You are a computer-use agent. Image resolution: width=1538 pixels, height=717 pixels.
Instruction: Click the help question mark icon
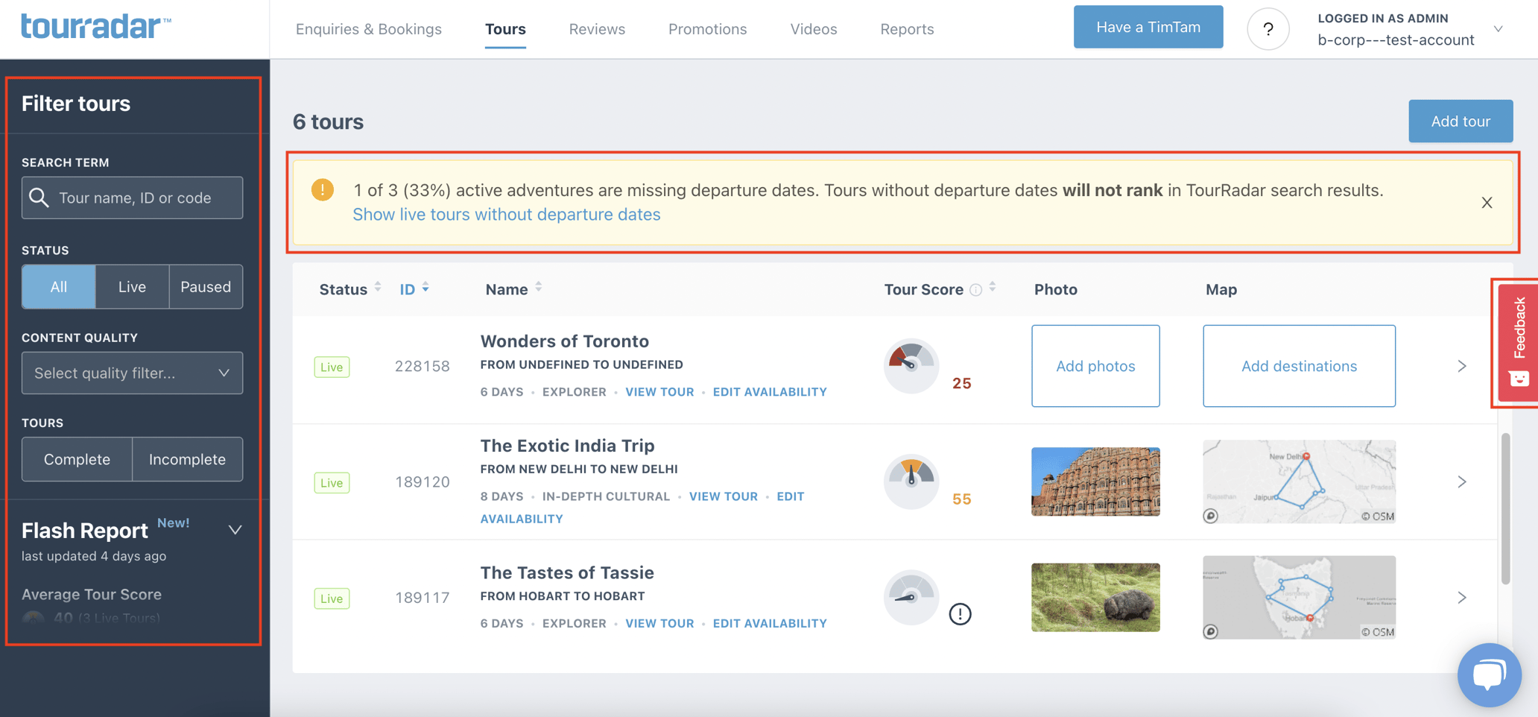tap(1268, 30)
